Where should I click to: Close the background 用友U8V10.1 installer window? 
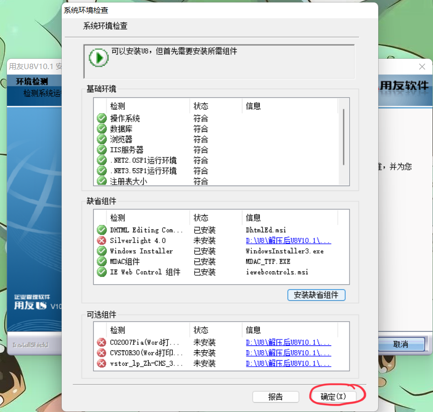(422, 67)
